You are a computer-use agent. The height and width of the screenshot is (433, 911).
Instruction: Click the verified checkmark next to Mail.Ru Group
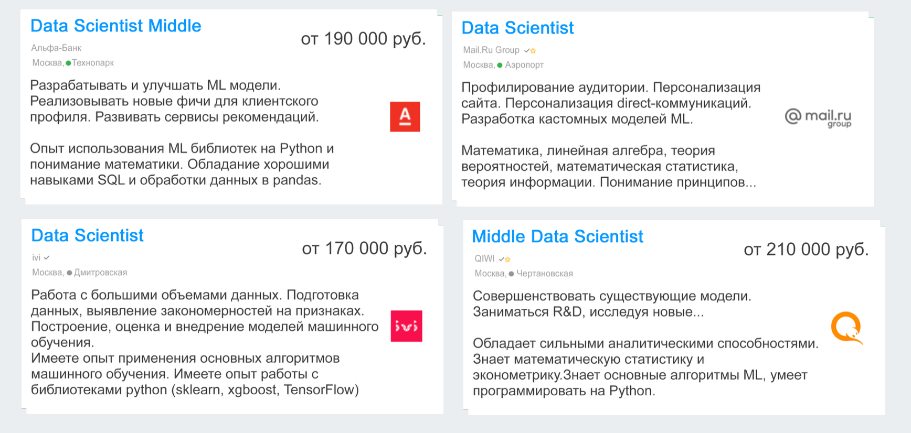coord(526,50)
